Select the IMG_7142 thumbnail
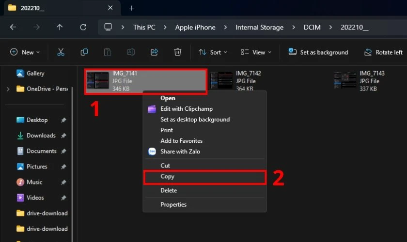This screenshot has width=407, height=242. click(221, 80)
